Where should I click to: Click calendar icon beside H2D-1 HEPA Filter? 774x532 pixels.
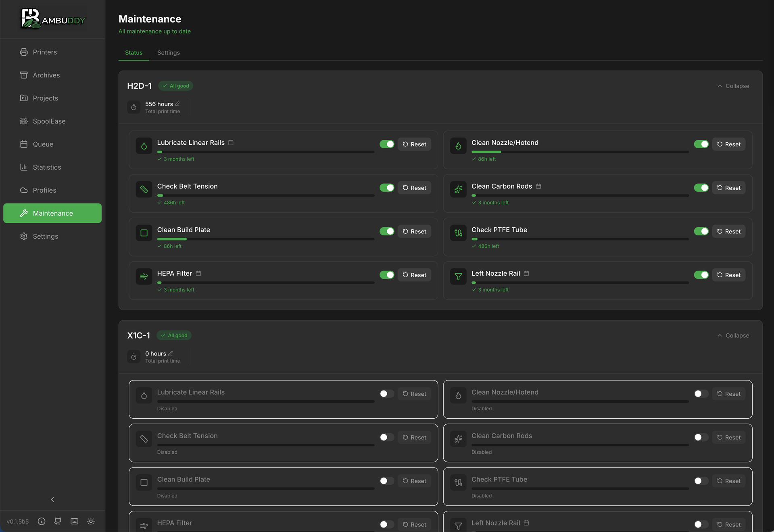pyautogui.click(x=198, y=273)
